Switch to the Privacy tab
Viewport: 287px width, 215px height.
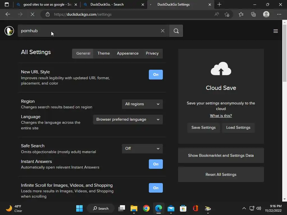[152, 53]
